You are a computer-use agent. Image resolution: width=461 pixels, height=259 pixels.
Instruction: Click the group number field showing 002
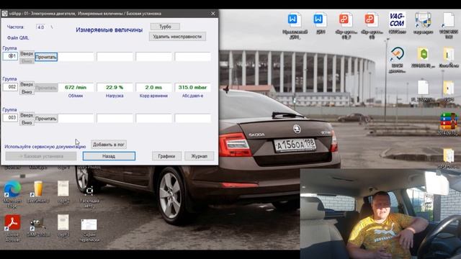tap(10, 87)
